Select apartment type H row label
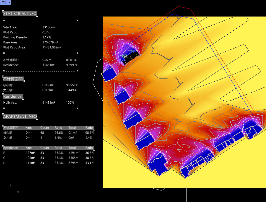Viewport: 266px width, 202px height. tap(4, 163)
